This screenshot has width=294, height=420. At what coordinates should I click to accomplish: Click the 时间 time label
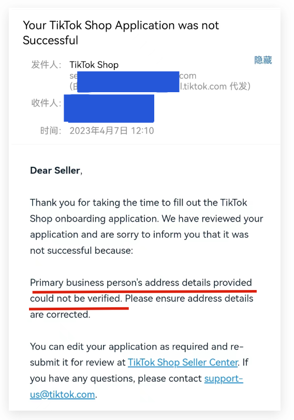click(51, 131)
